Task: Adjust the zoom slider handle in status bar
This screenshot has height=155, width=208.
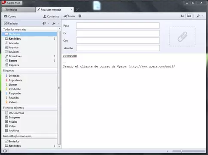Action: click(x=181, y=151)
